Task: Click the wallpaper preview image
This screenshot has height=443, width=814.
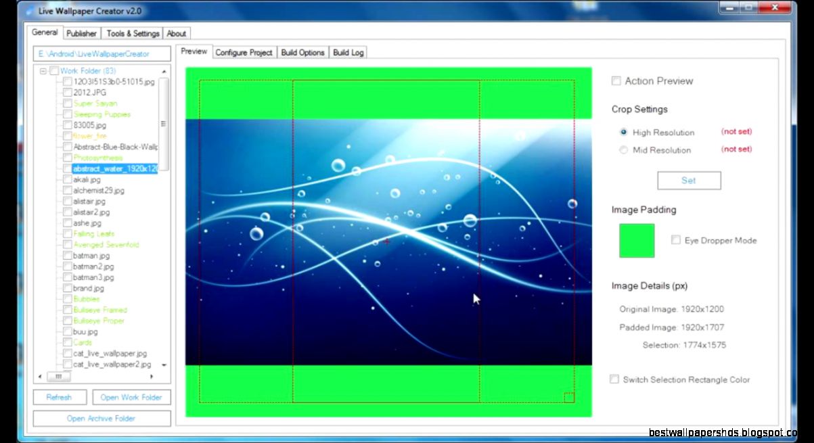Action: click(x=388, y=242)
